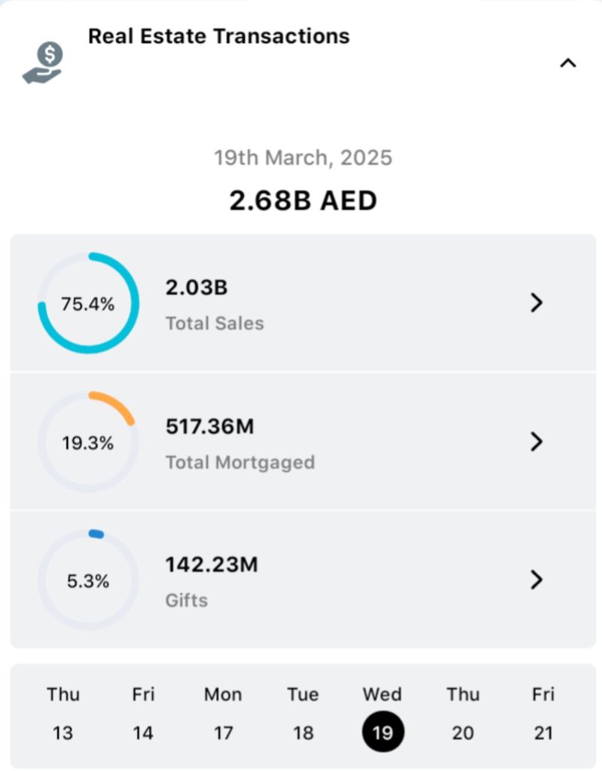
Task: Open Total Mortgaged details chevron
Action: (x=536, y=442)
